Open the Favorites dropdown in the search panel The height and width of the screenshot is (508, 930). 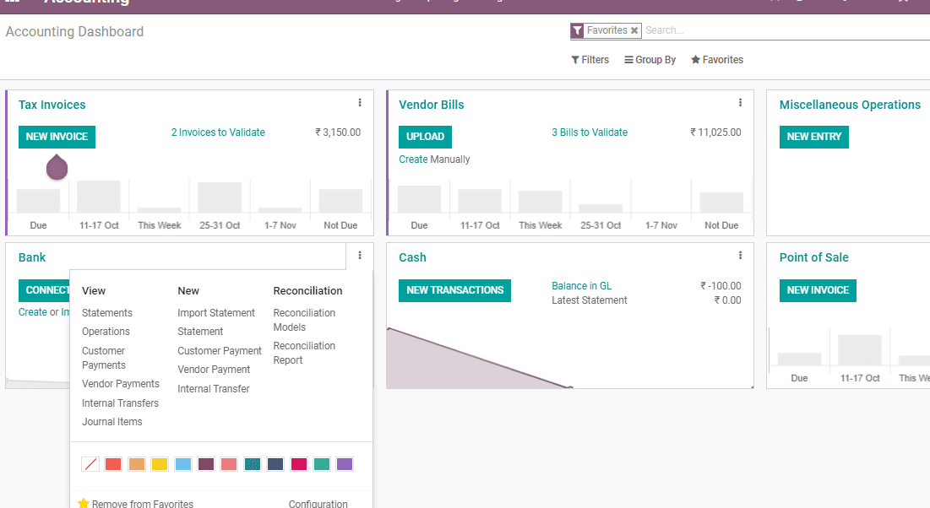click(716, 59)
